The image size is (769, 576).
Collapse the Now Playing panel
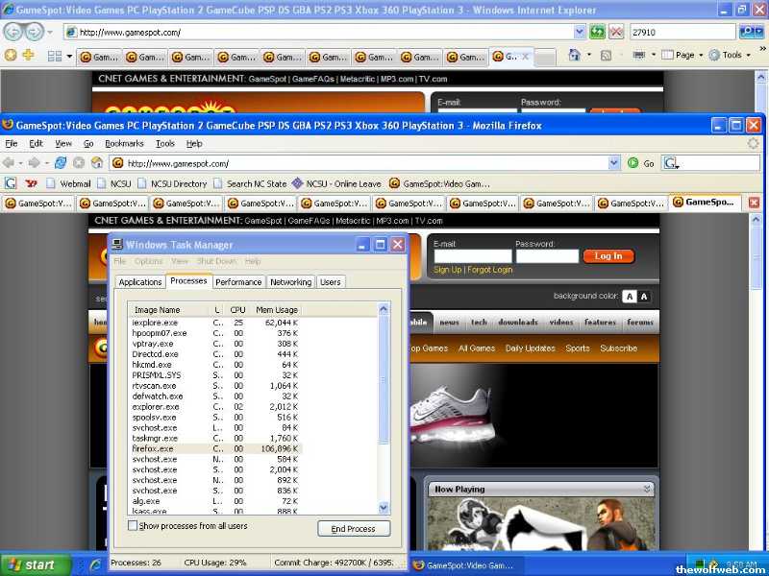647,489
